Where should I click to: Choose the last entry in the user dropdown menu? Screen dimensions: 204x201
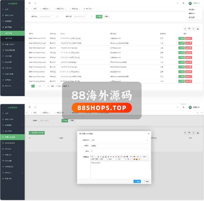[191, 17]
